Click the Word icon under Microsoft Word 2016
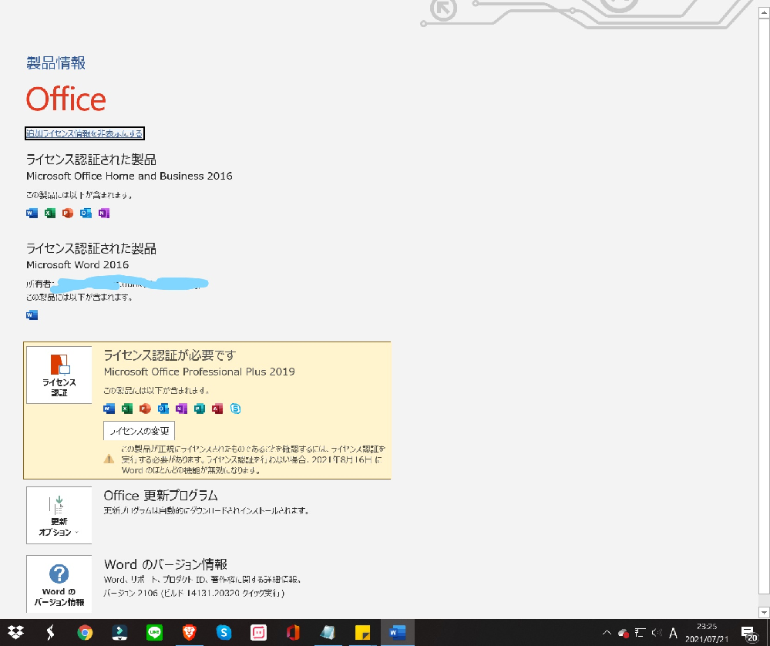This screenshot has width=770, height=646. (x=32, y=315)
